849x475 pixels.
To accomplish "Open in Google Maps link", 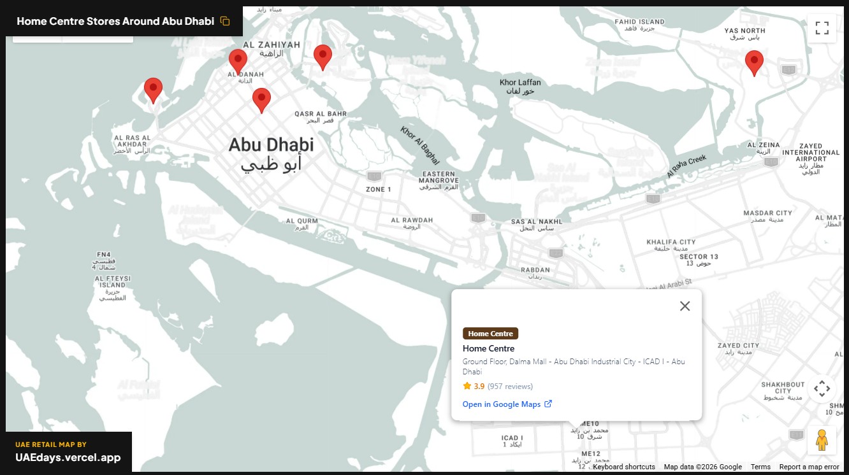I will [x=502, y=404].
